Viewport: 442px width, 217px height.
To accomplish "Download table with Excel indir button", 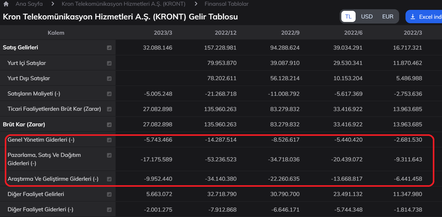I will click(424, 17).
